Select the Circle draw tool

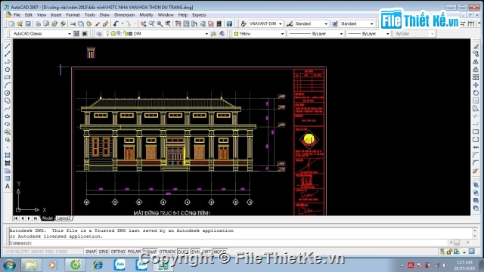8,93
